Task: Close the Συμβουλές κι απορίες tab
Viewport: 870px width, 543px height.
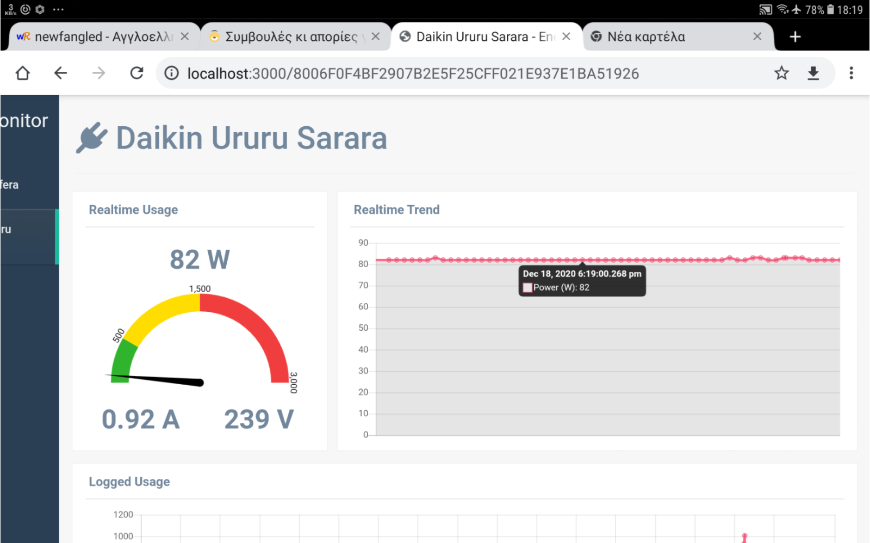Action: [376, 36]
